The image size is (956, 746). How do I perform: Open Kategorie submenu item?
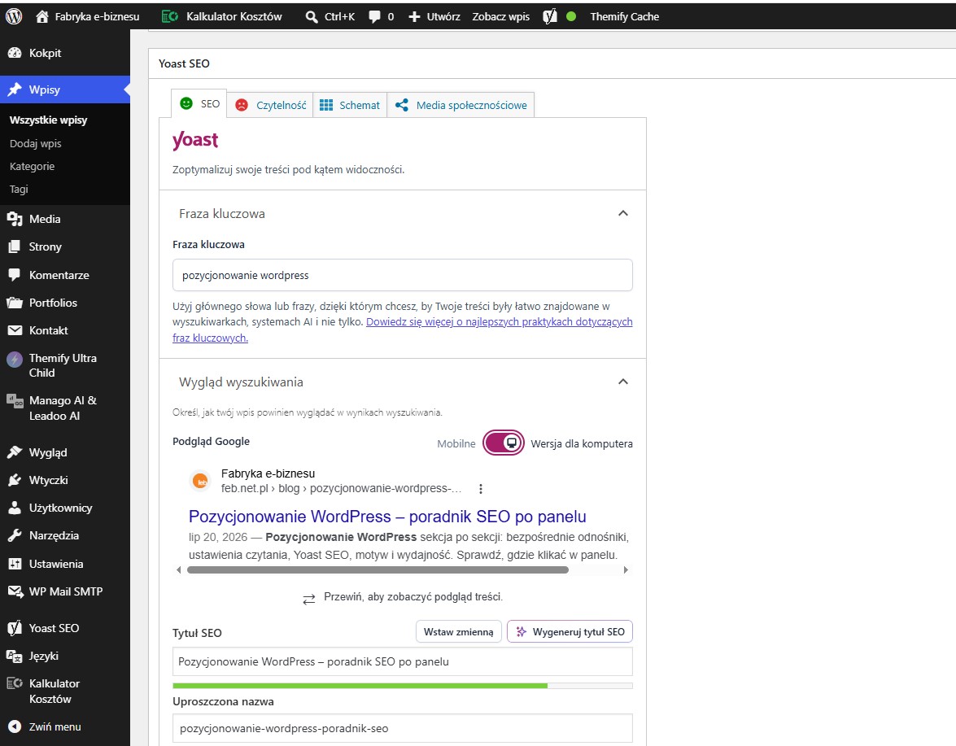(x=33, y=167)
